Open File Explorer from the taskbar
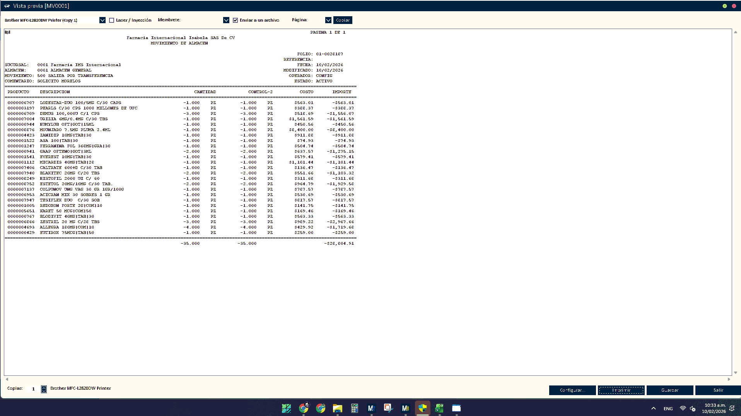Viewport: 741px width, 416px height. coord(338,408)
